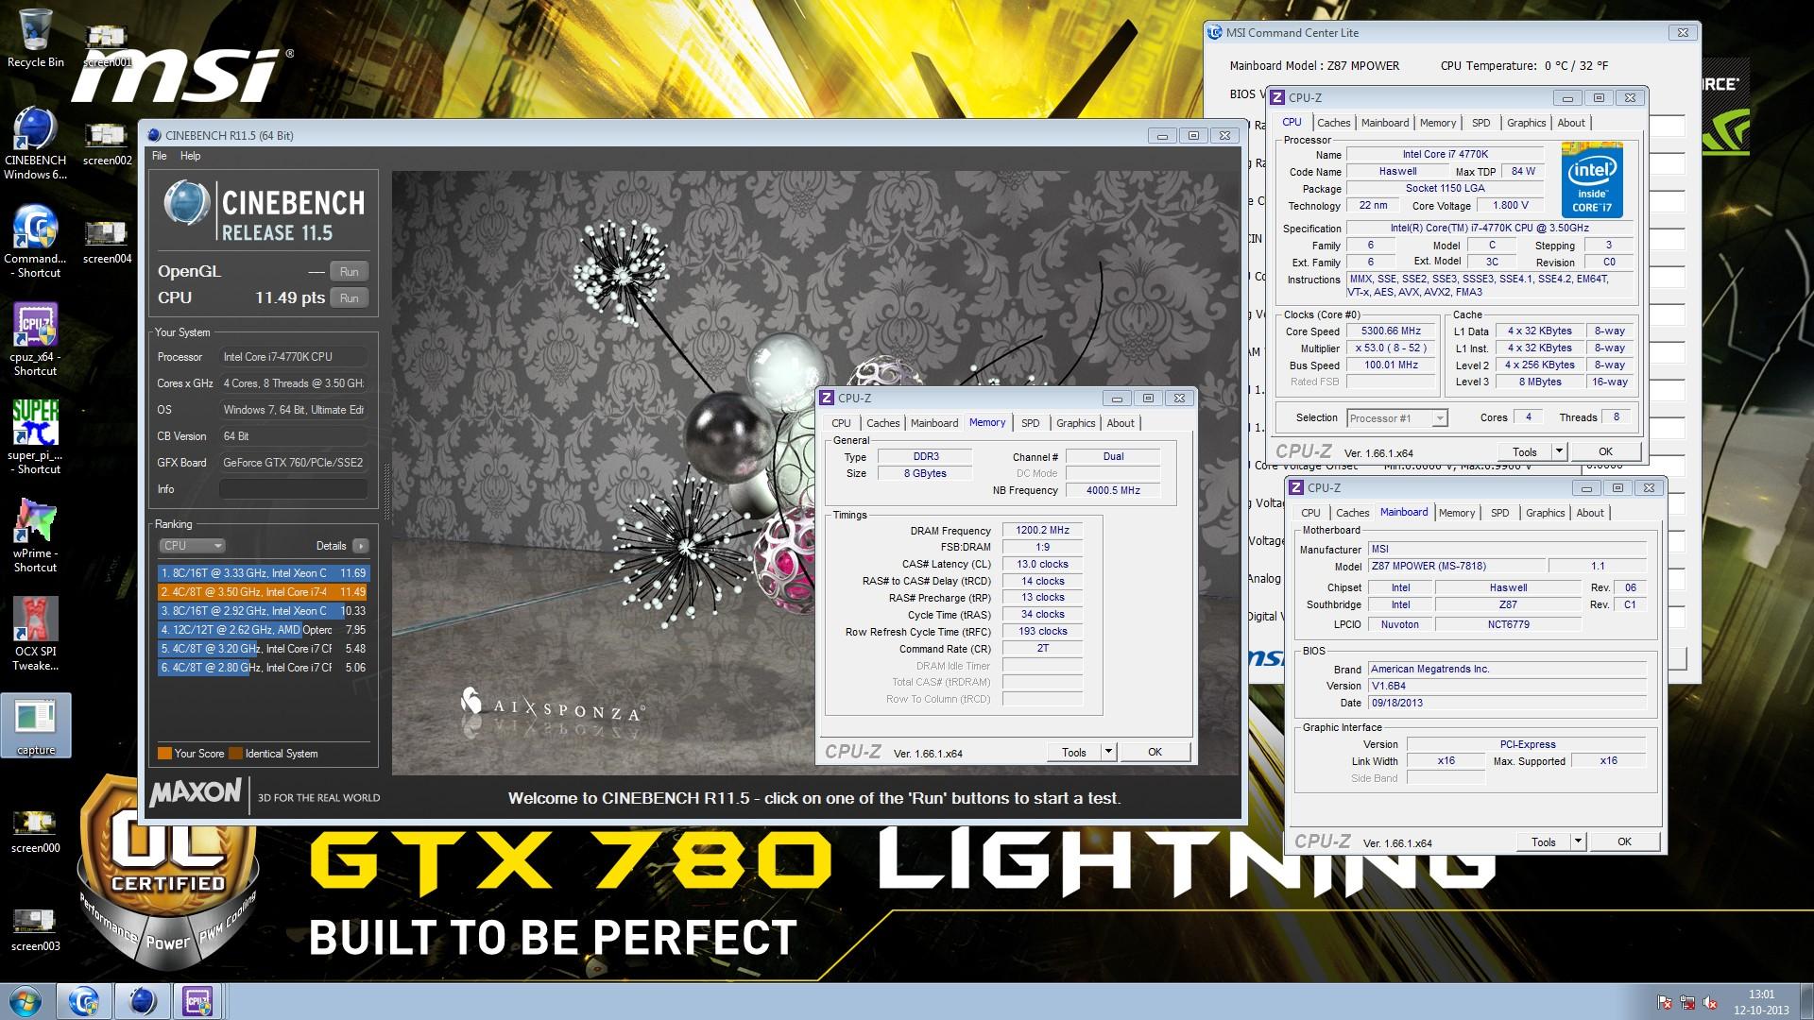Select the screen001 file icon
Screen dimensions: 1814x1020
click(x=107, y=45)
